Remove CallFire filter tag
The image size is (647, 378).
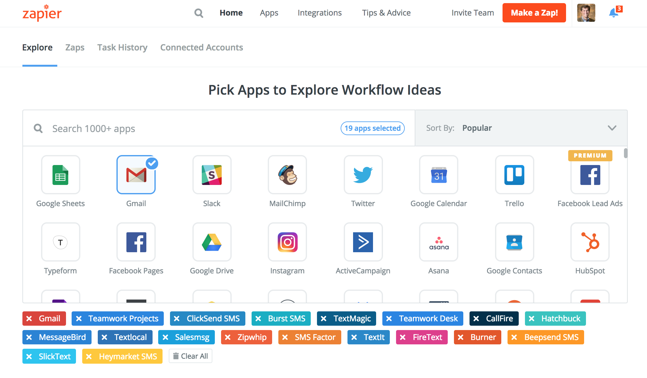476,318
